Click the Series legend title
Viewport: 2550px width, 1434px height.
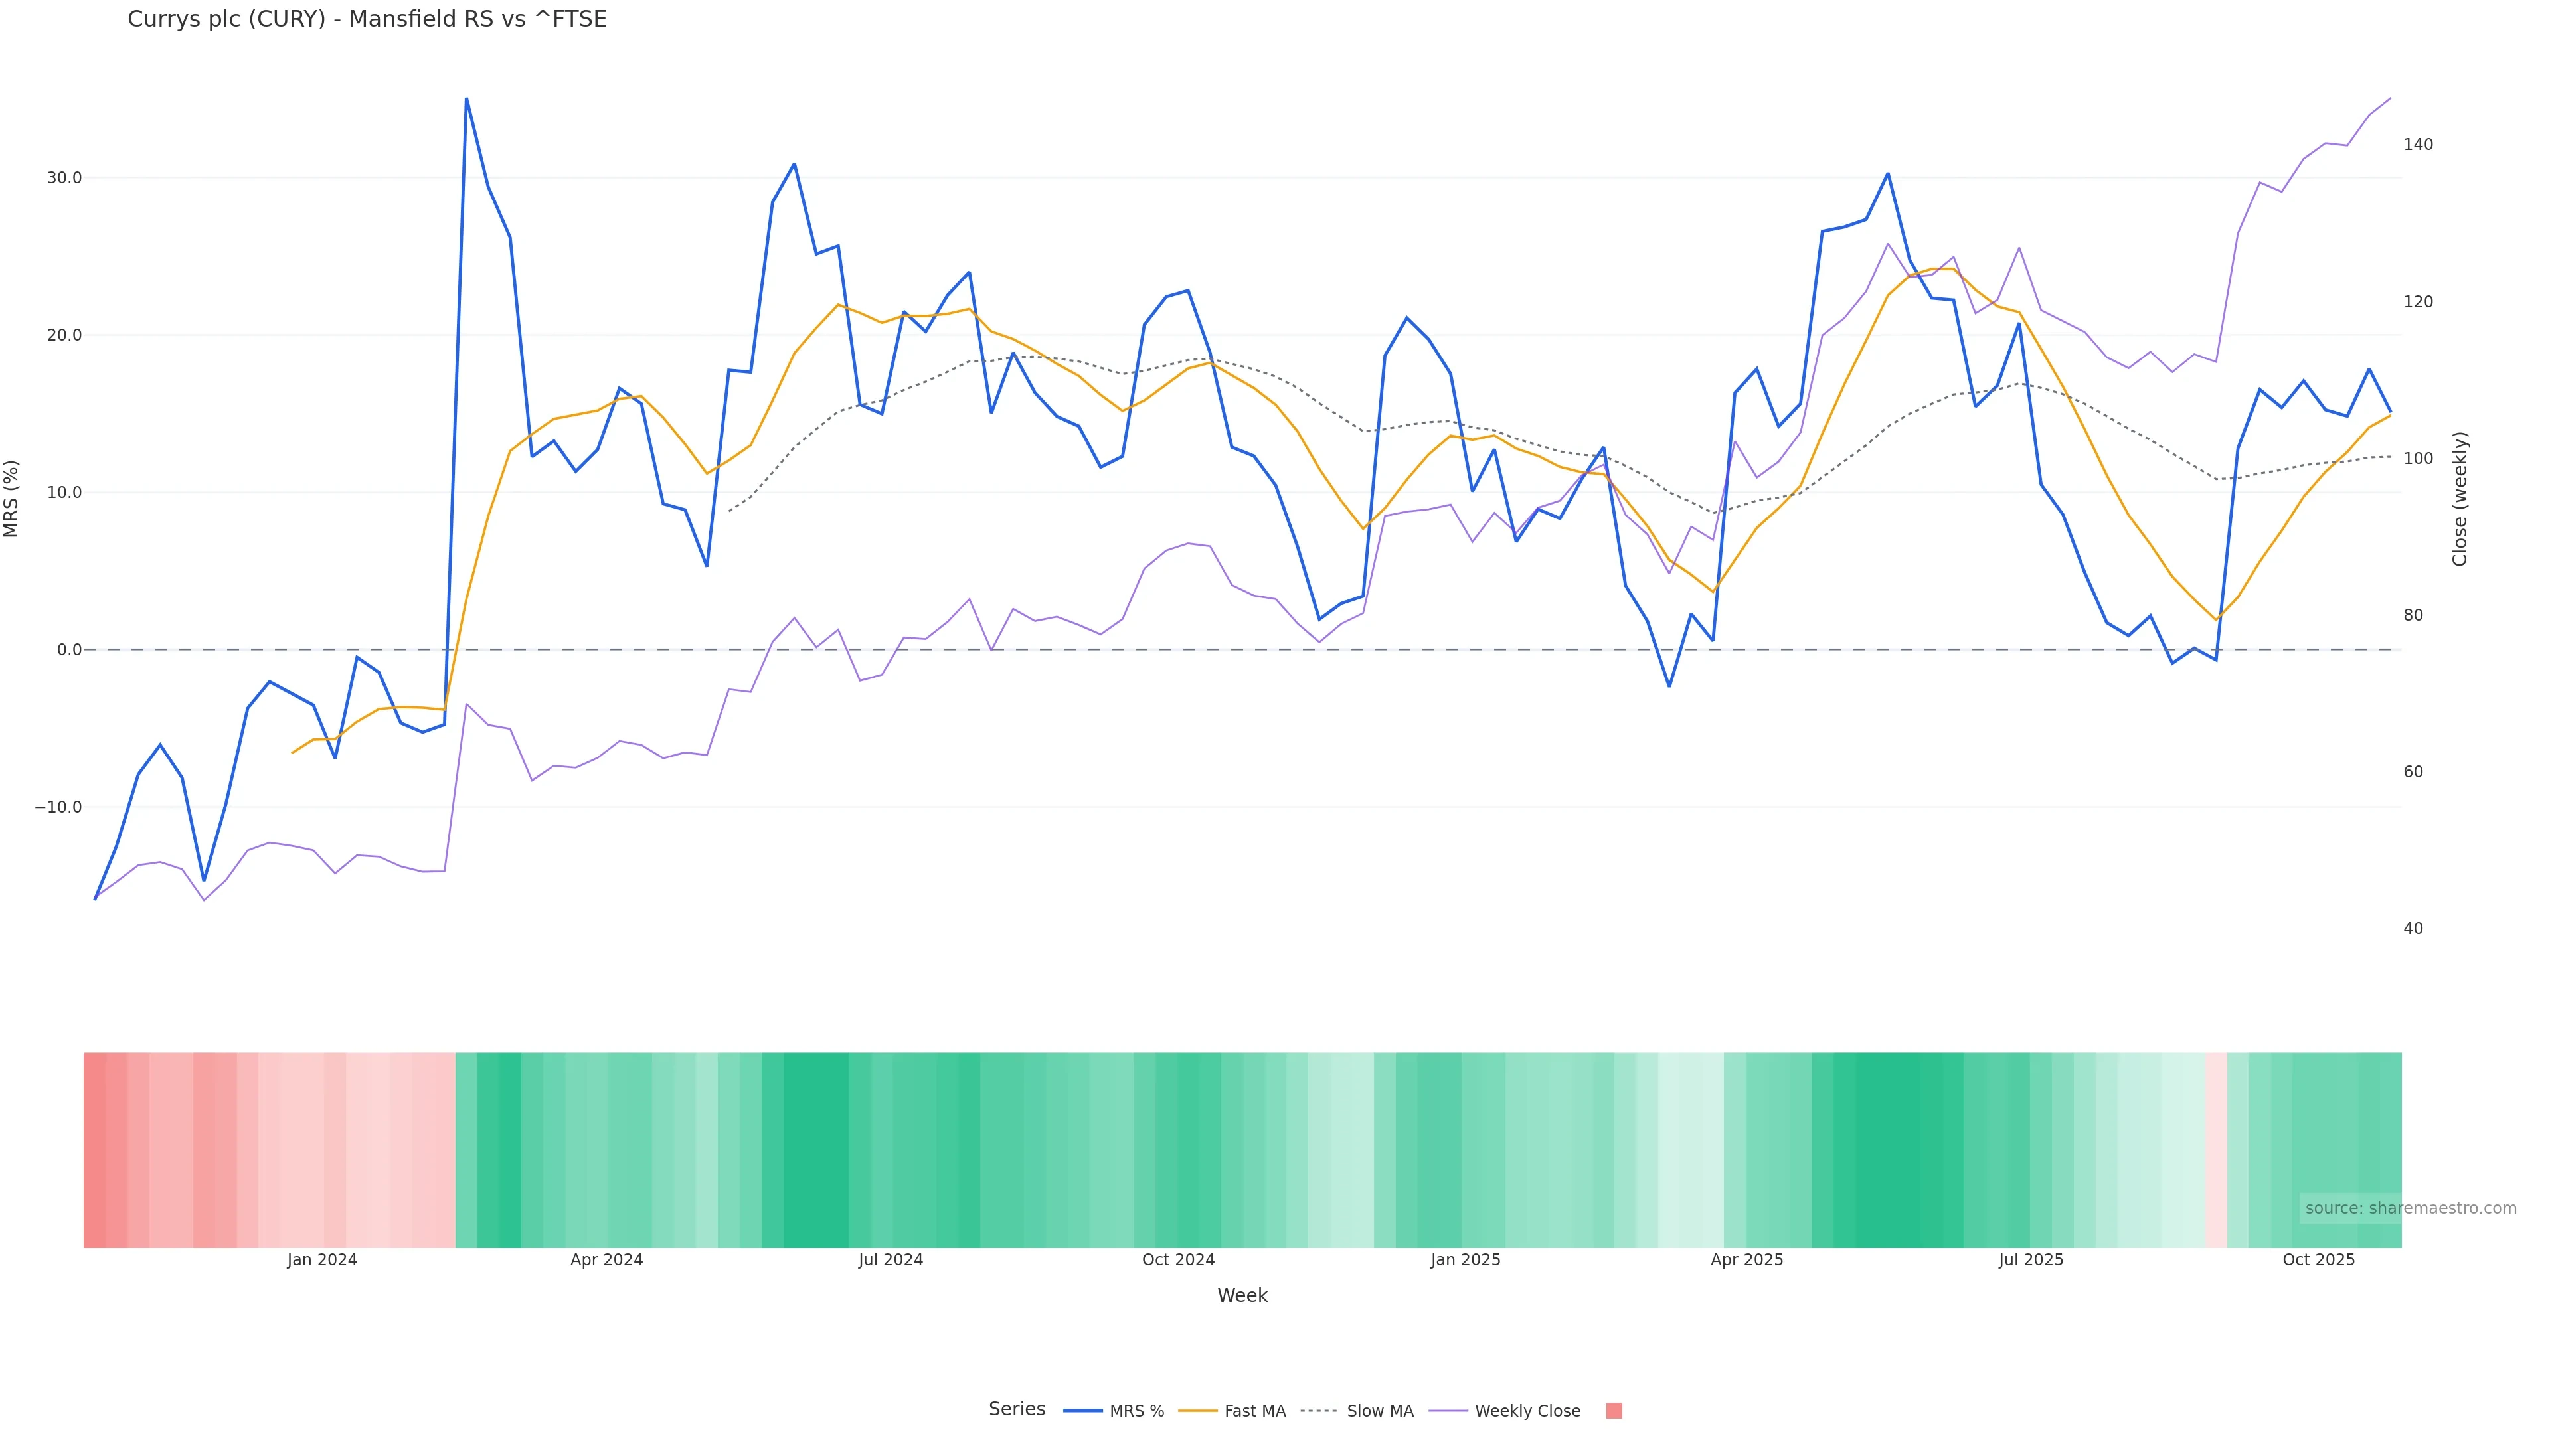(x=1017, y=1409)
